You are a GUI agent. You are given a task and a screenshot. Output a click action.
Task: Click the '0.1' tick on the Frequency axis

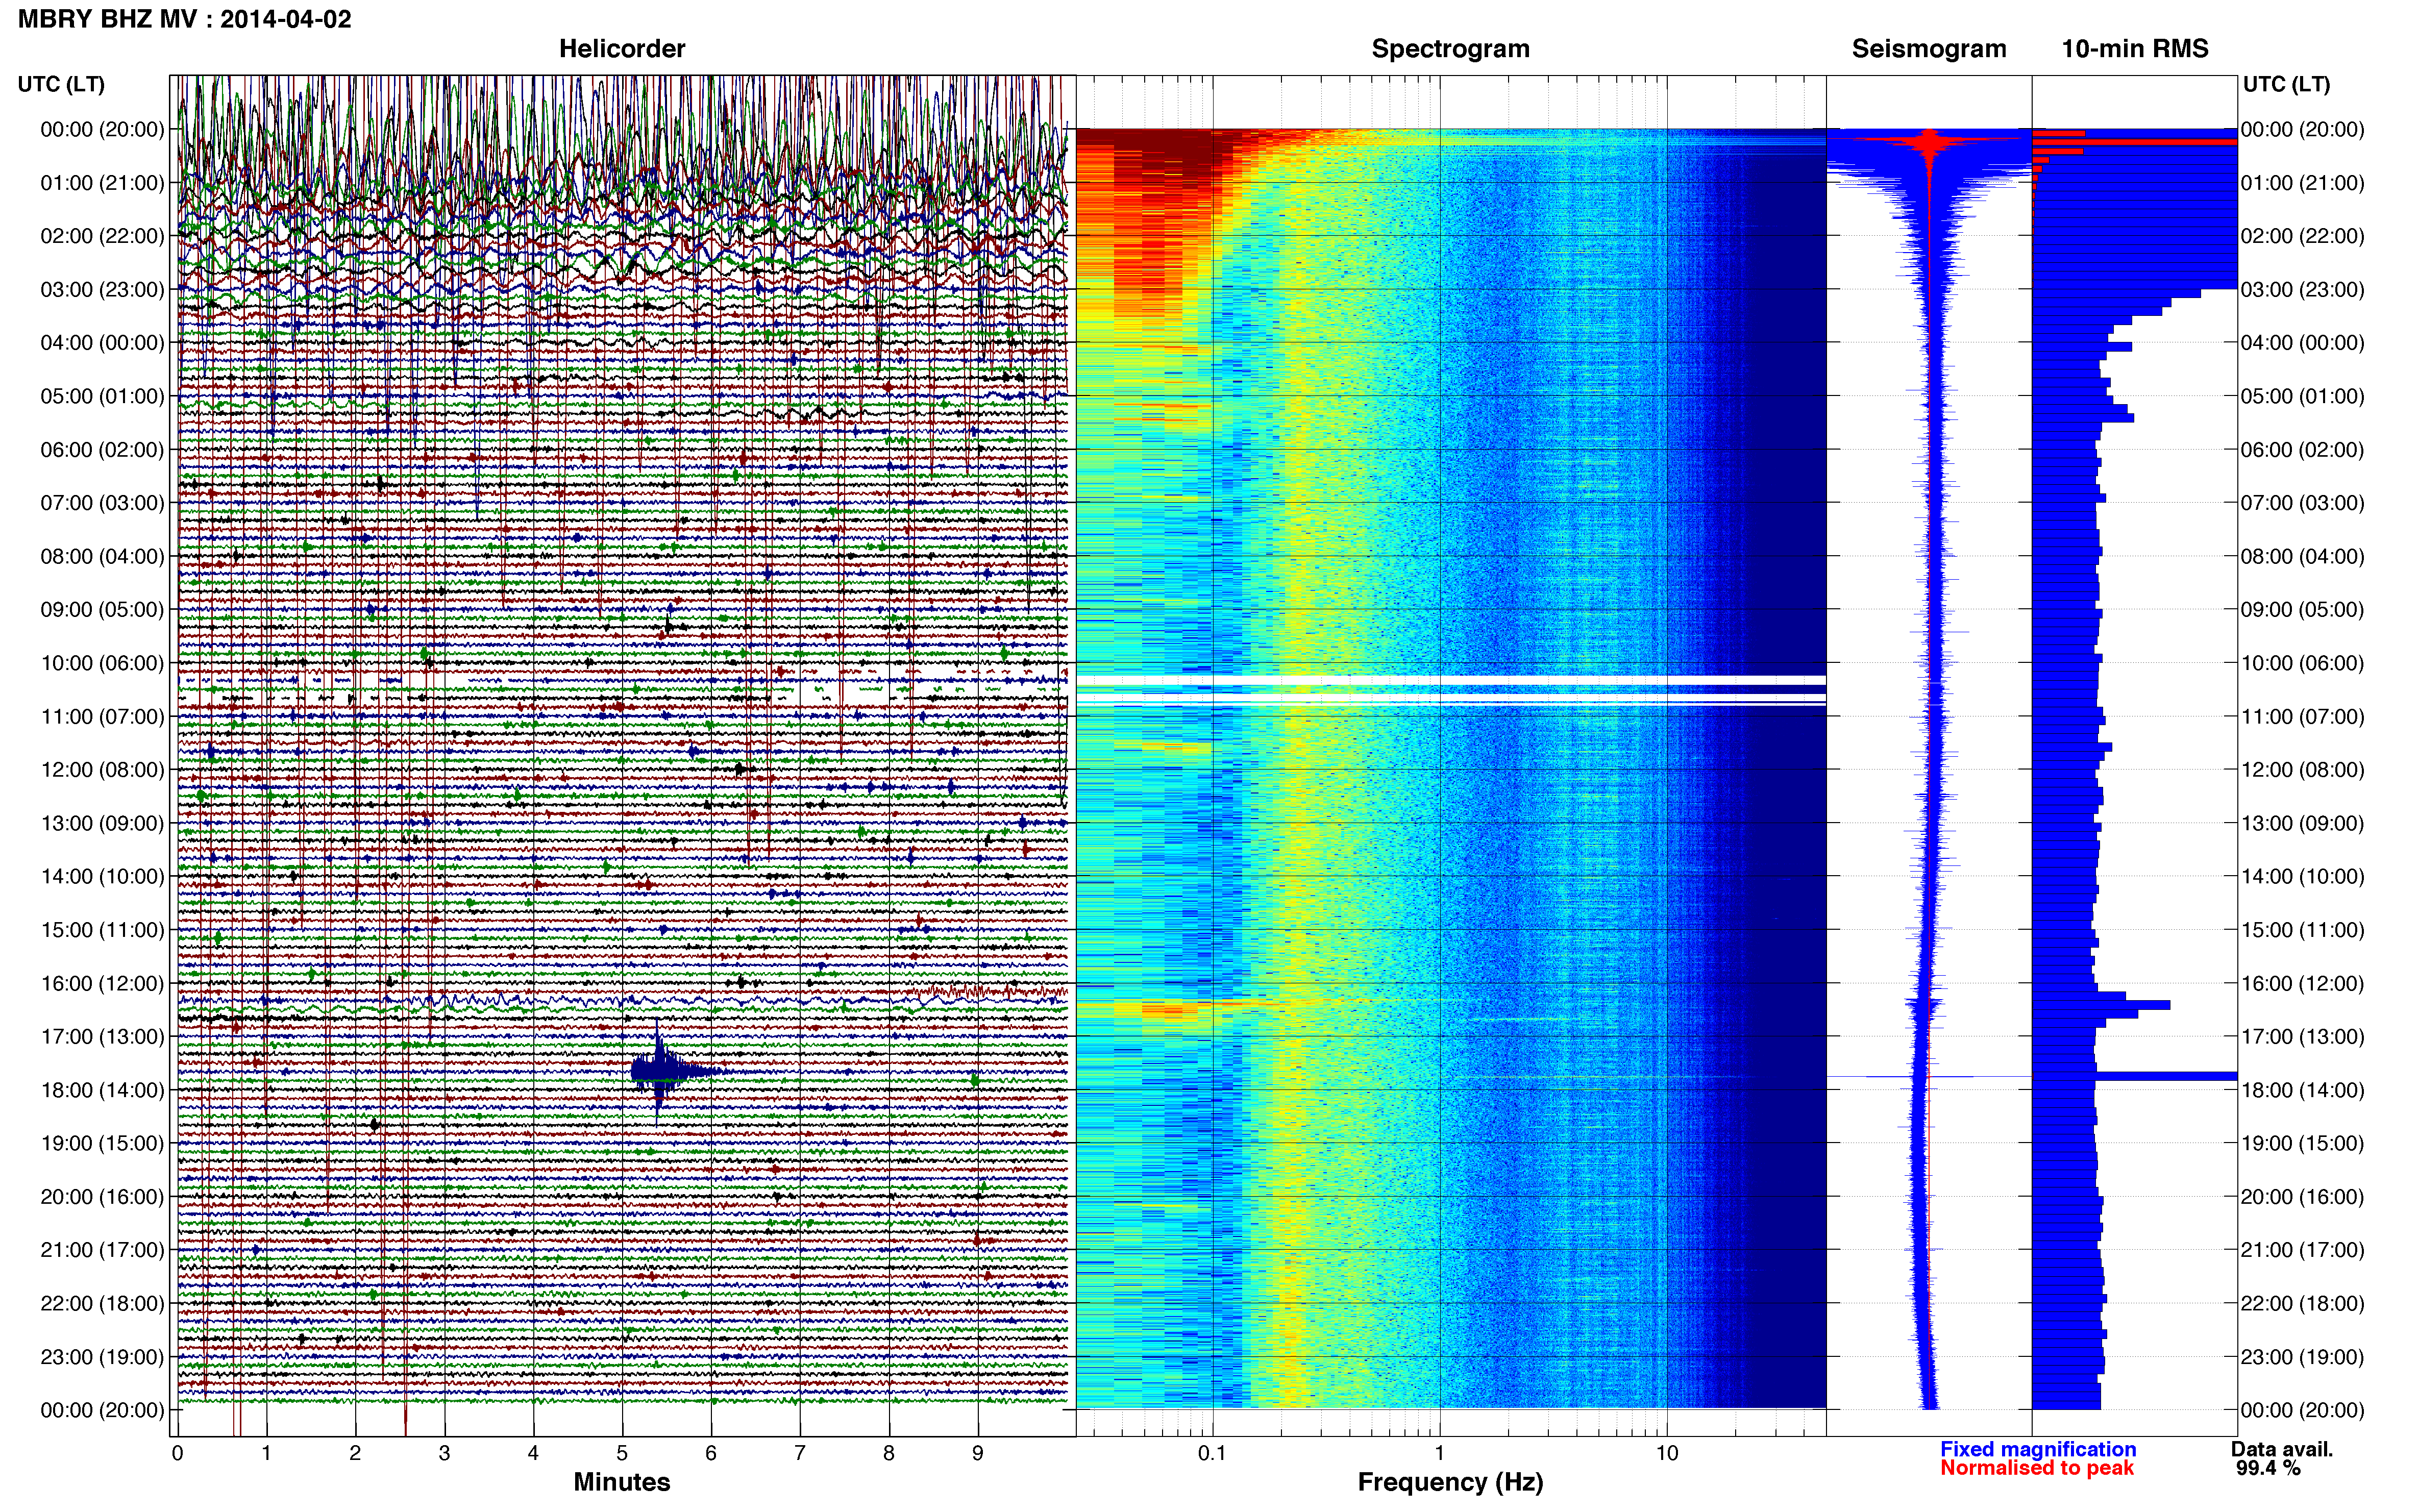point(1212,1453)
